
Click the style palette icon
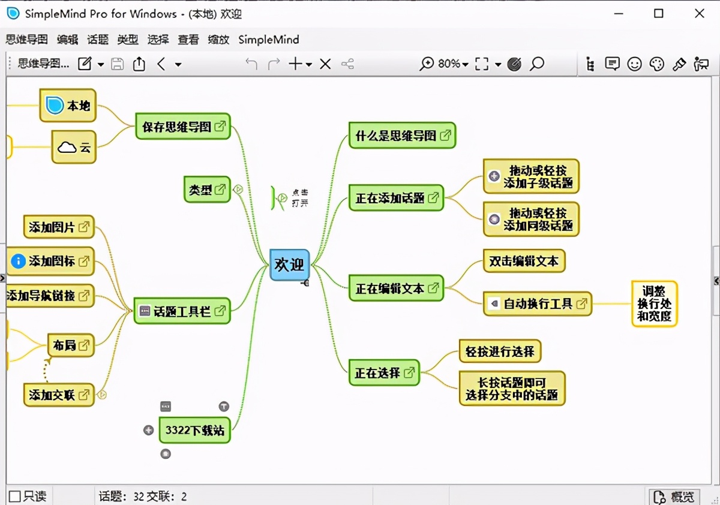coord(657,64)
